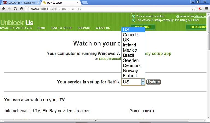The image size is (210, 123).
Task: Open the Chrome hamburger menu
Action: pos(207,9)
